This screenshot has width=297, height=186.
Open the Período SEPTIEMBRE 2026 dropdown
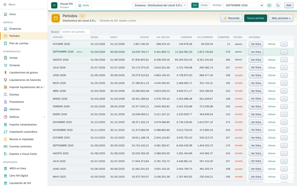click(243, 5)
